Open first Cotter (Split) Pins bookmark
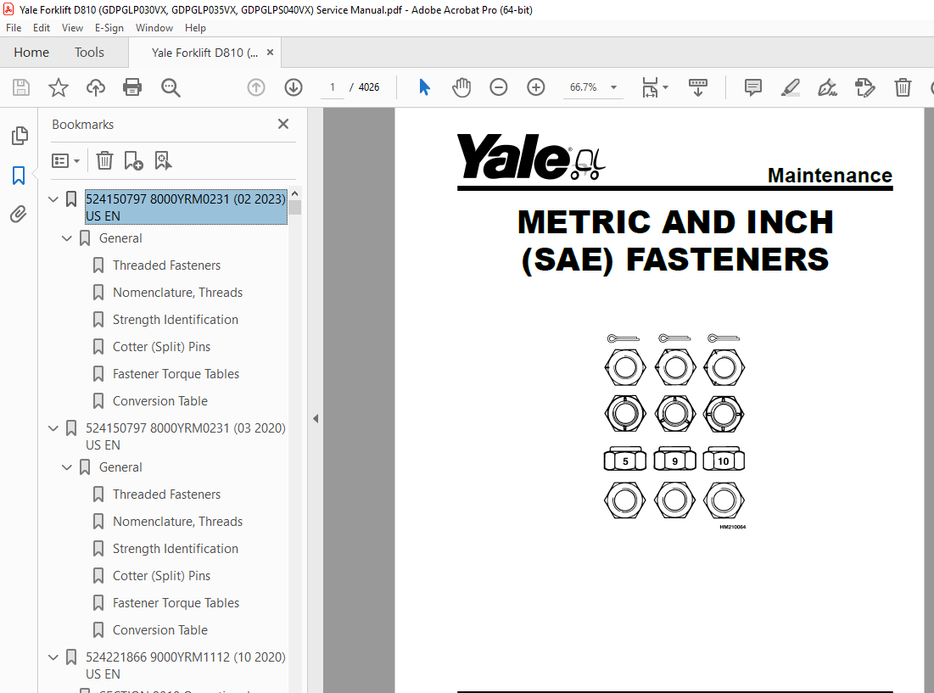Image resolution: width=934 pixels, height=693 pixels. [x=161, y=347]
